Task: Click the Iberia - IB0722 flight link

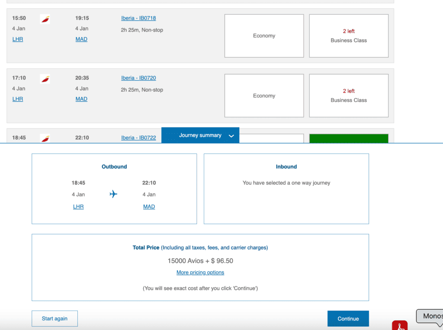Action: (138, 138)
